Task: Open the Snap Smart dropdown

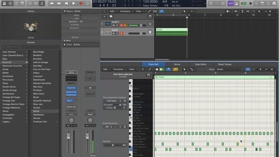Action: coord(229,69)
